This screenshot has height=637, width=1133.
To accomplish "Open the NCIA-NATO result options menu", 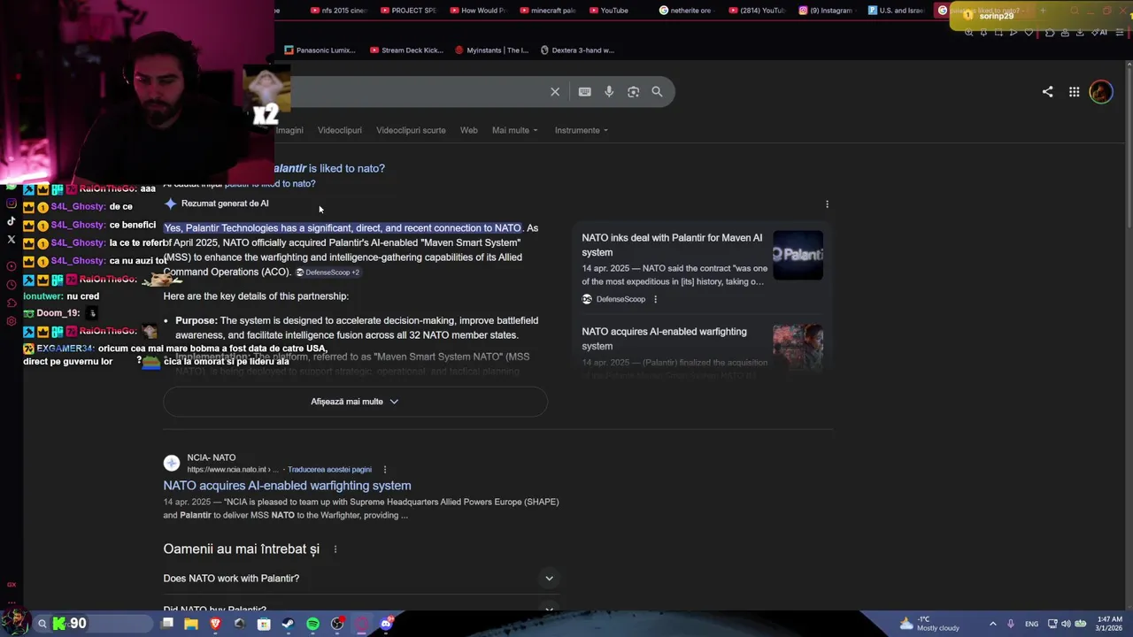I will click(384, 469).
